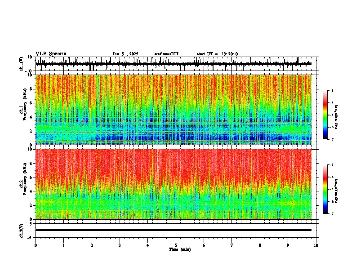Click the '-3' label on ch.1 color scale
This screenshot has width=356, height=275.
click(x=331, y=91)
